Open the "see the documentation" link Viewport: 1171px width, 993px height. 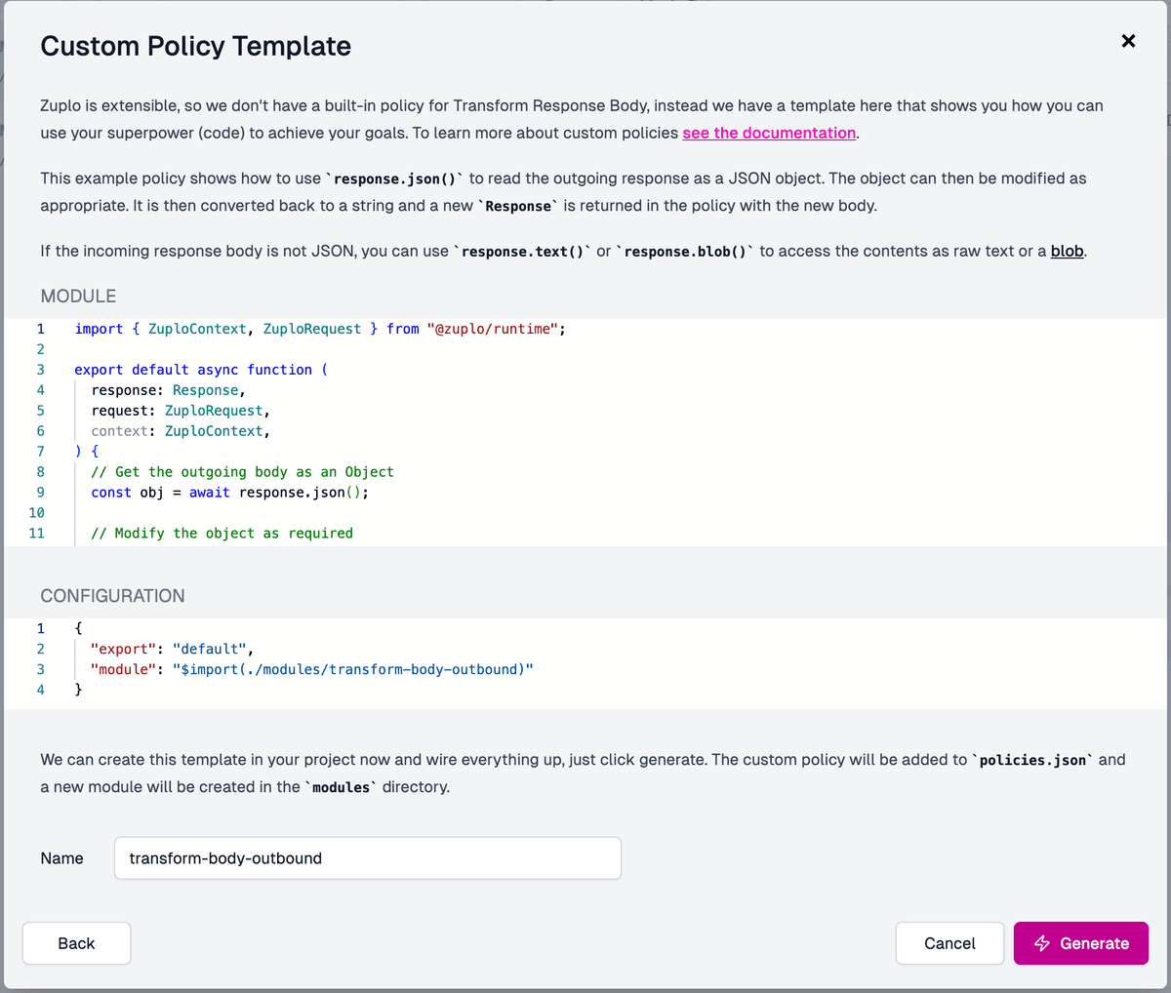(769, 133)
